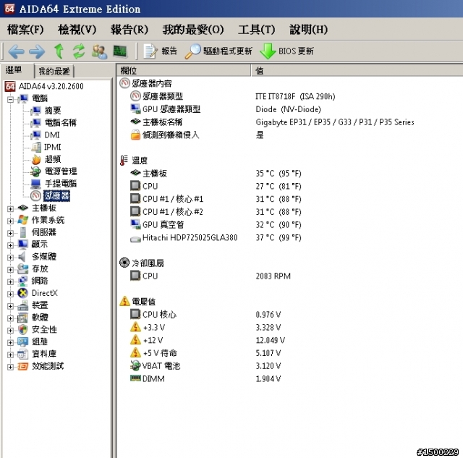Click the 溫度 thermometer section icon

(x=124, y=161)
